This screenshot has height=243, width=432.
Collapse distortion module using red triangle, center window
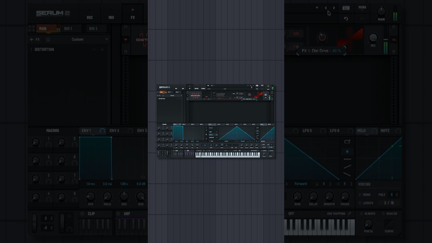point(188,96)
